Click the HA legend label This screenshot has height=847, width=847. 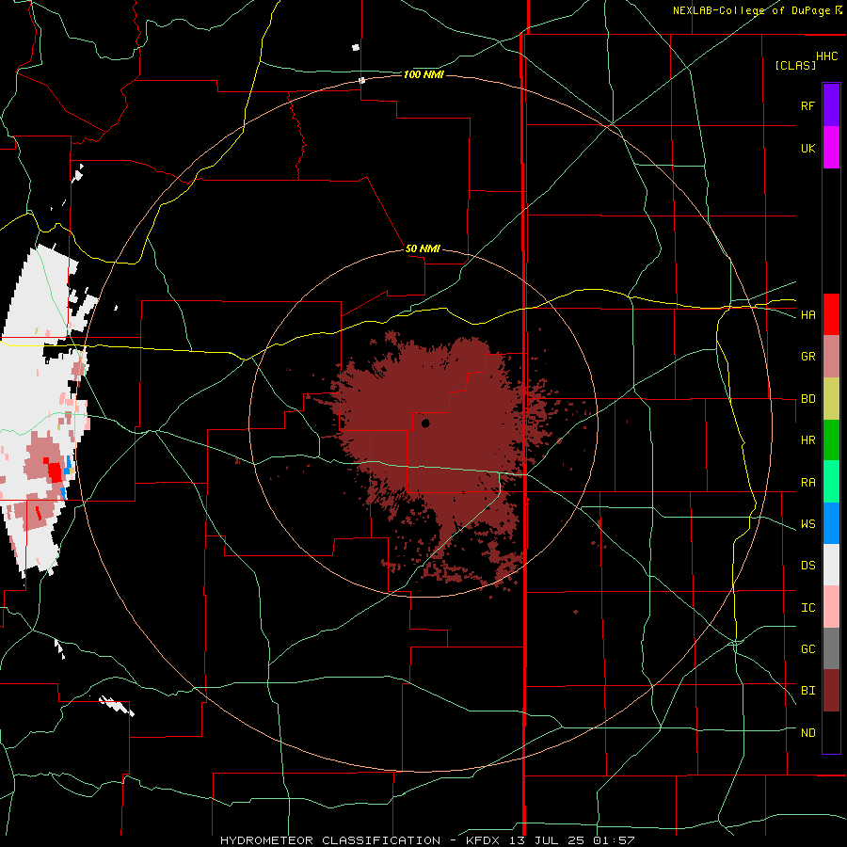807,315
